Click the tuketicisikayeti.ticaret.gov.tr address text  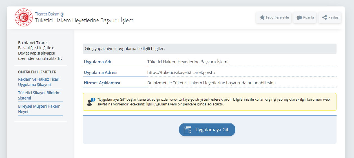181,72
